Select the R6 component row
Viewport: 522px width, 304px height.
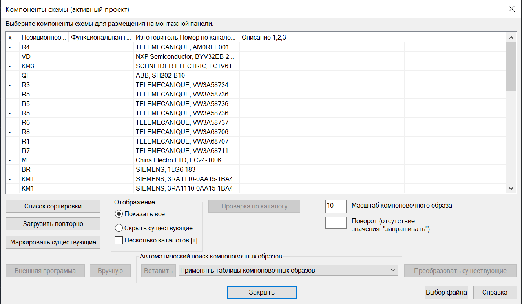coord(256,122)
